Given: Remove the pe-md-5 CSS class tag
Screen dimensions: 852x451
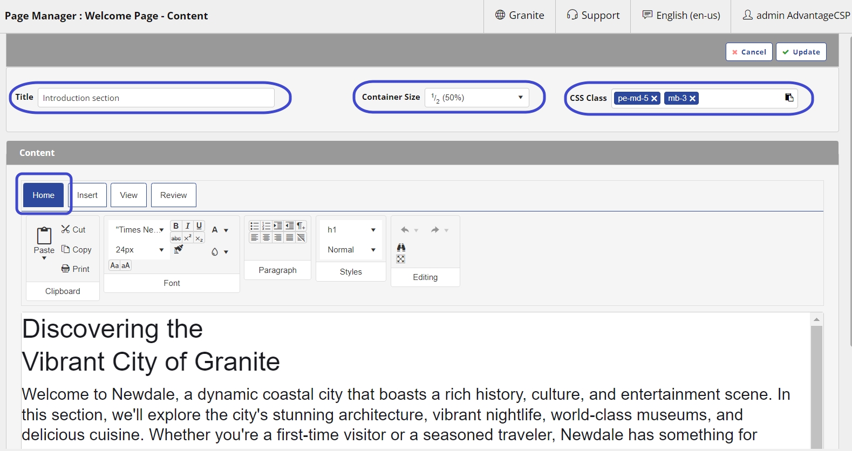Looking at the screenshot, I should [x=654, y=98].
